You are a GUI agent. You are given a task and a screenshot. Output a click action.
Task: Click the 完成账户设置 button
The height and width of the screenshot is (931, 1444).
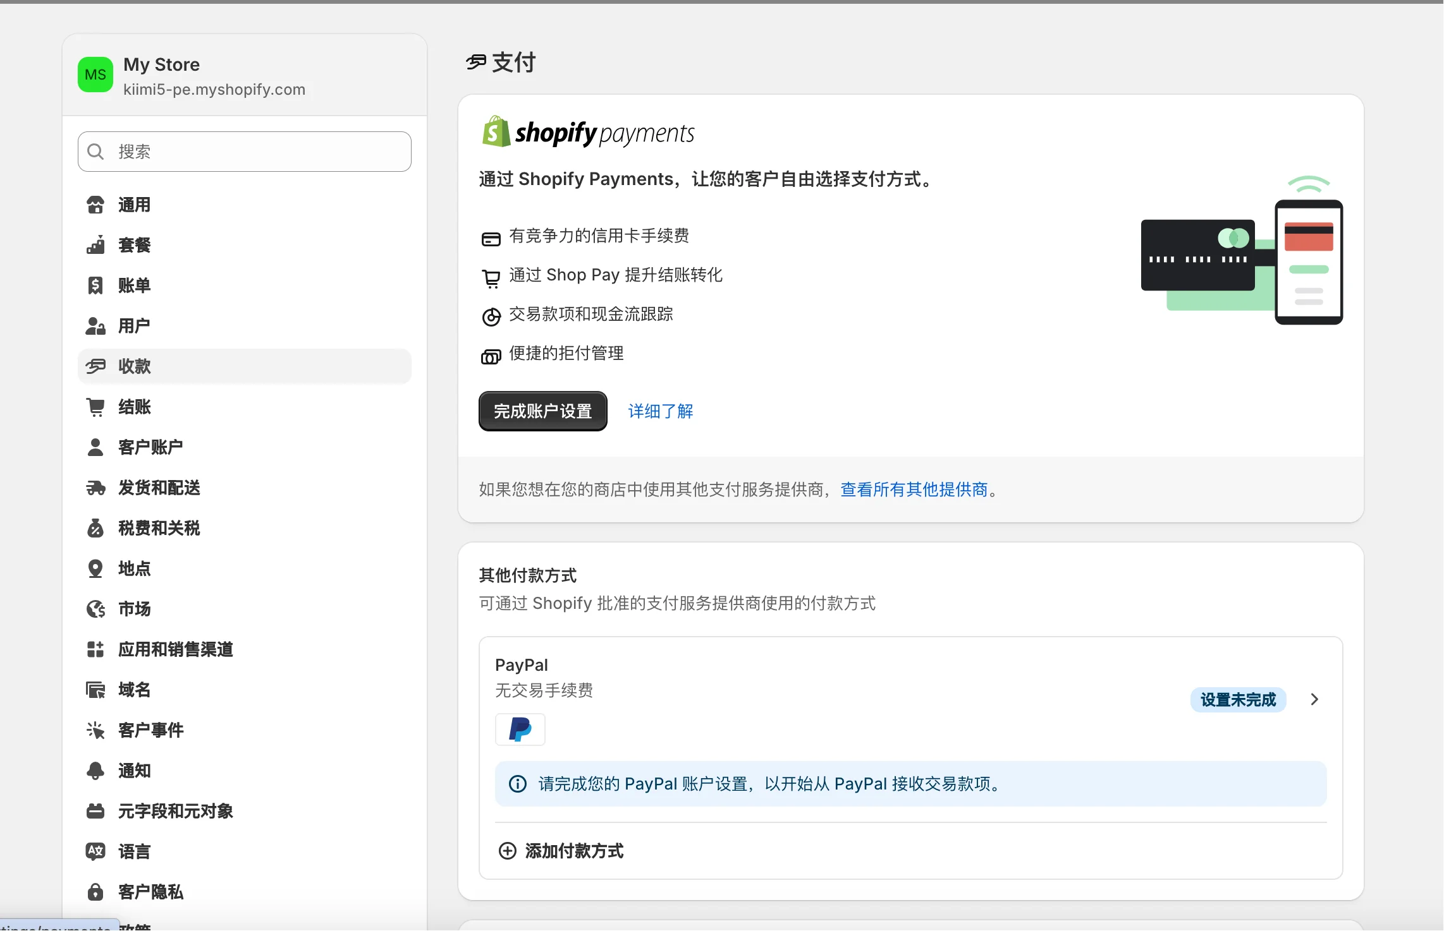pyautogui.click(x=542, y=411)
